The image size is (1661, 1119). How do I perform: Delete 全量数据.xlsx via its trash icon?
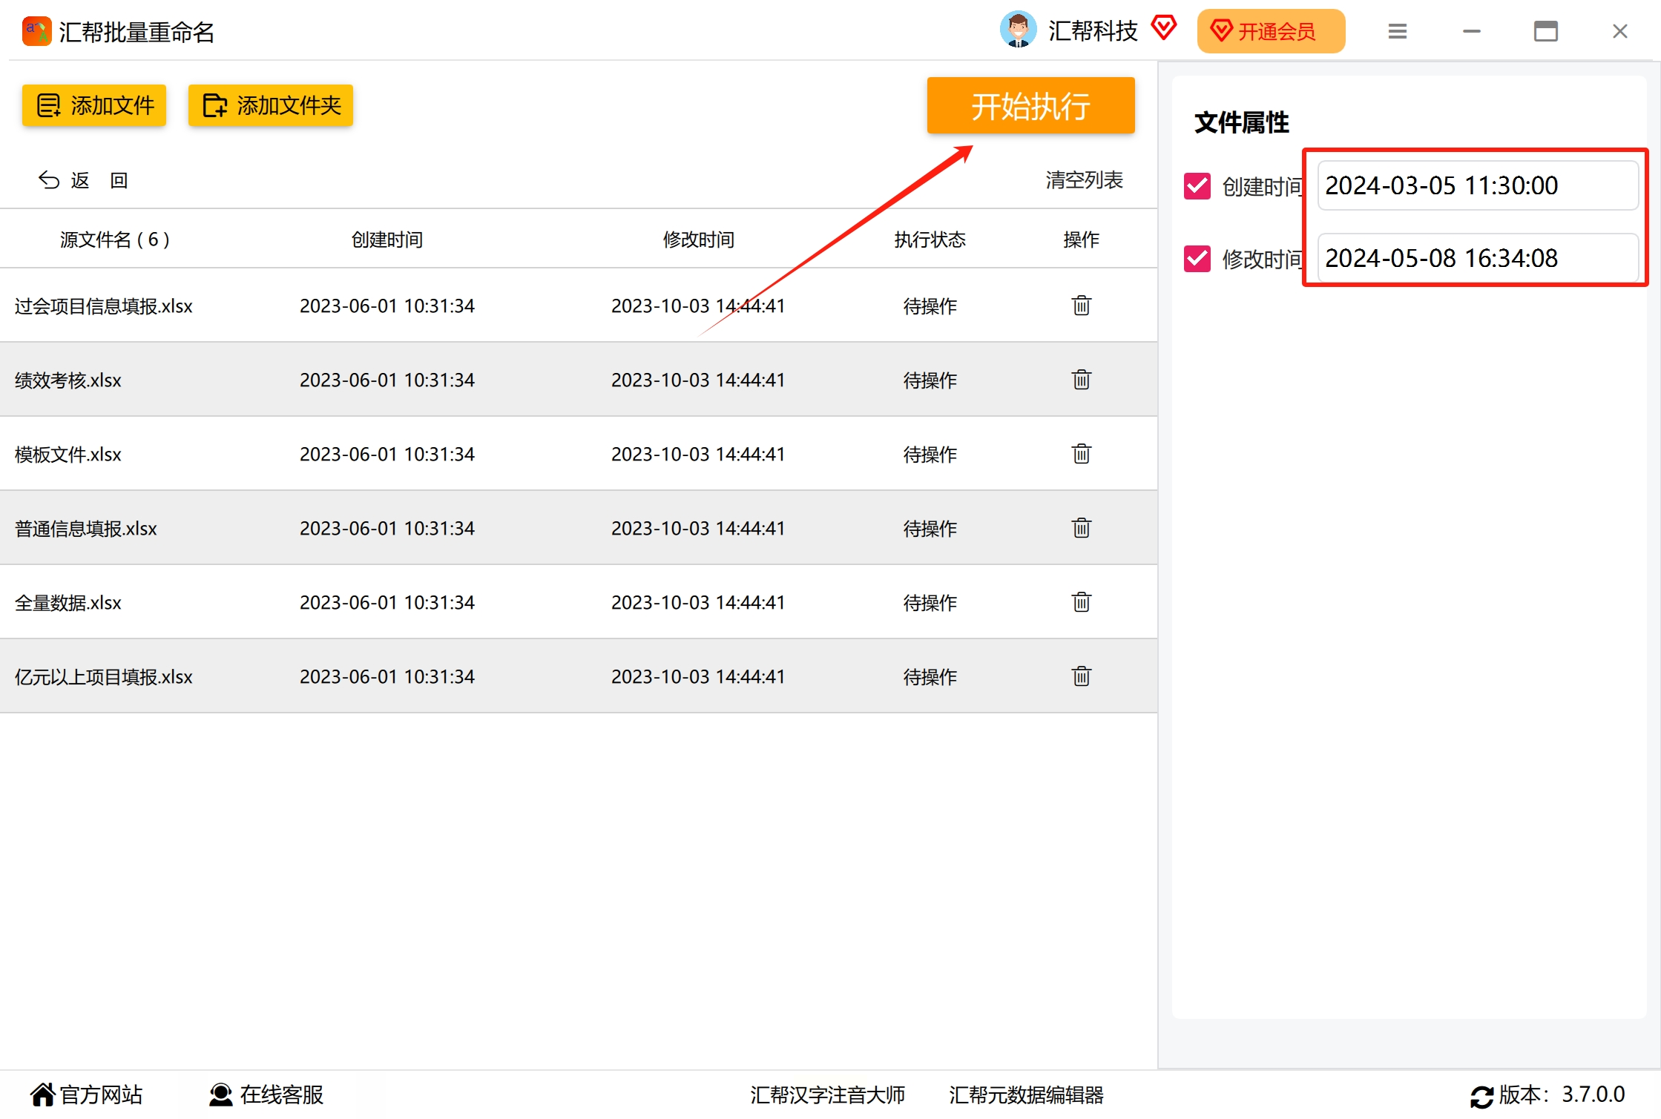(x=1081, y=602)
